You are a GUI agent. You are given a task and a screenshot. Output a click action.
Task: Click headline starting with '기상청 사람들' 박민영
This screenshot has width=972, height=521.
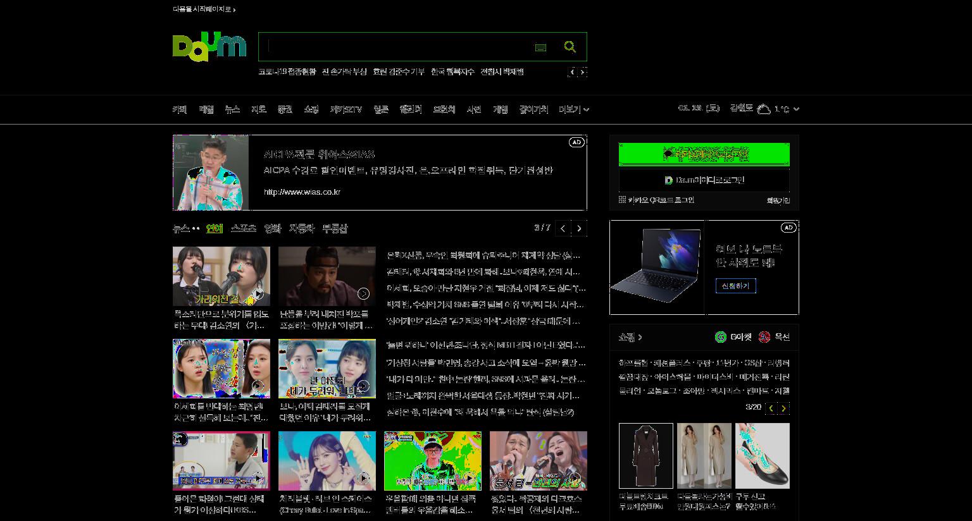pos(486,363)
